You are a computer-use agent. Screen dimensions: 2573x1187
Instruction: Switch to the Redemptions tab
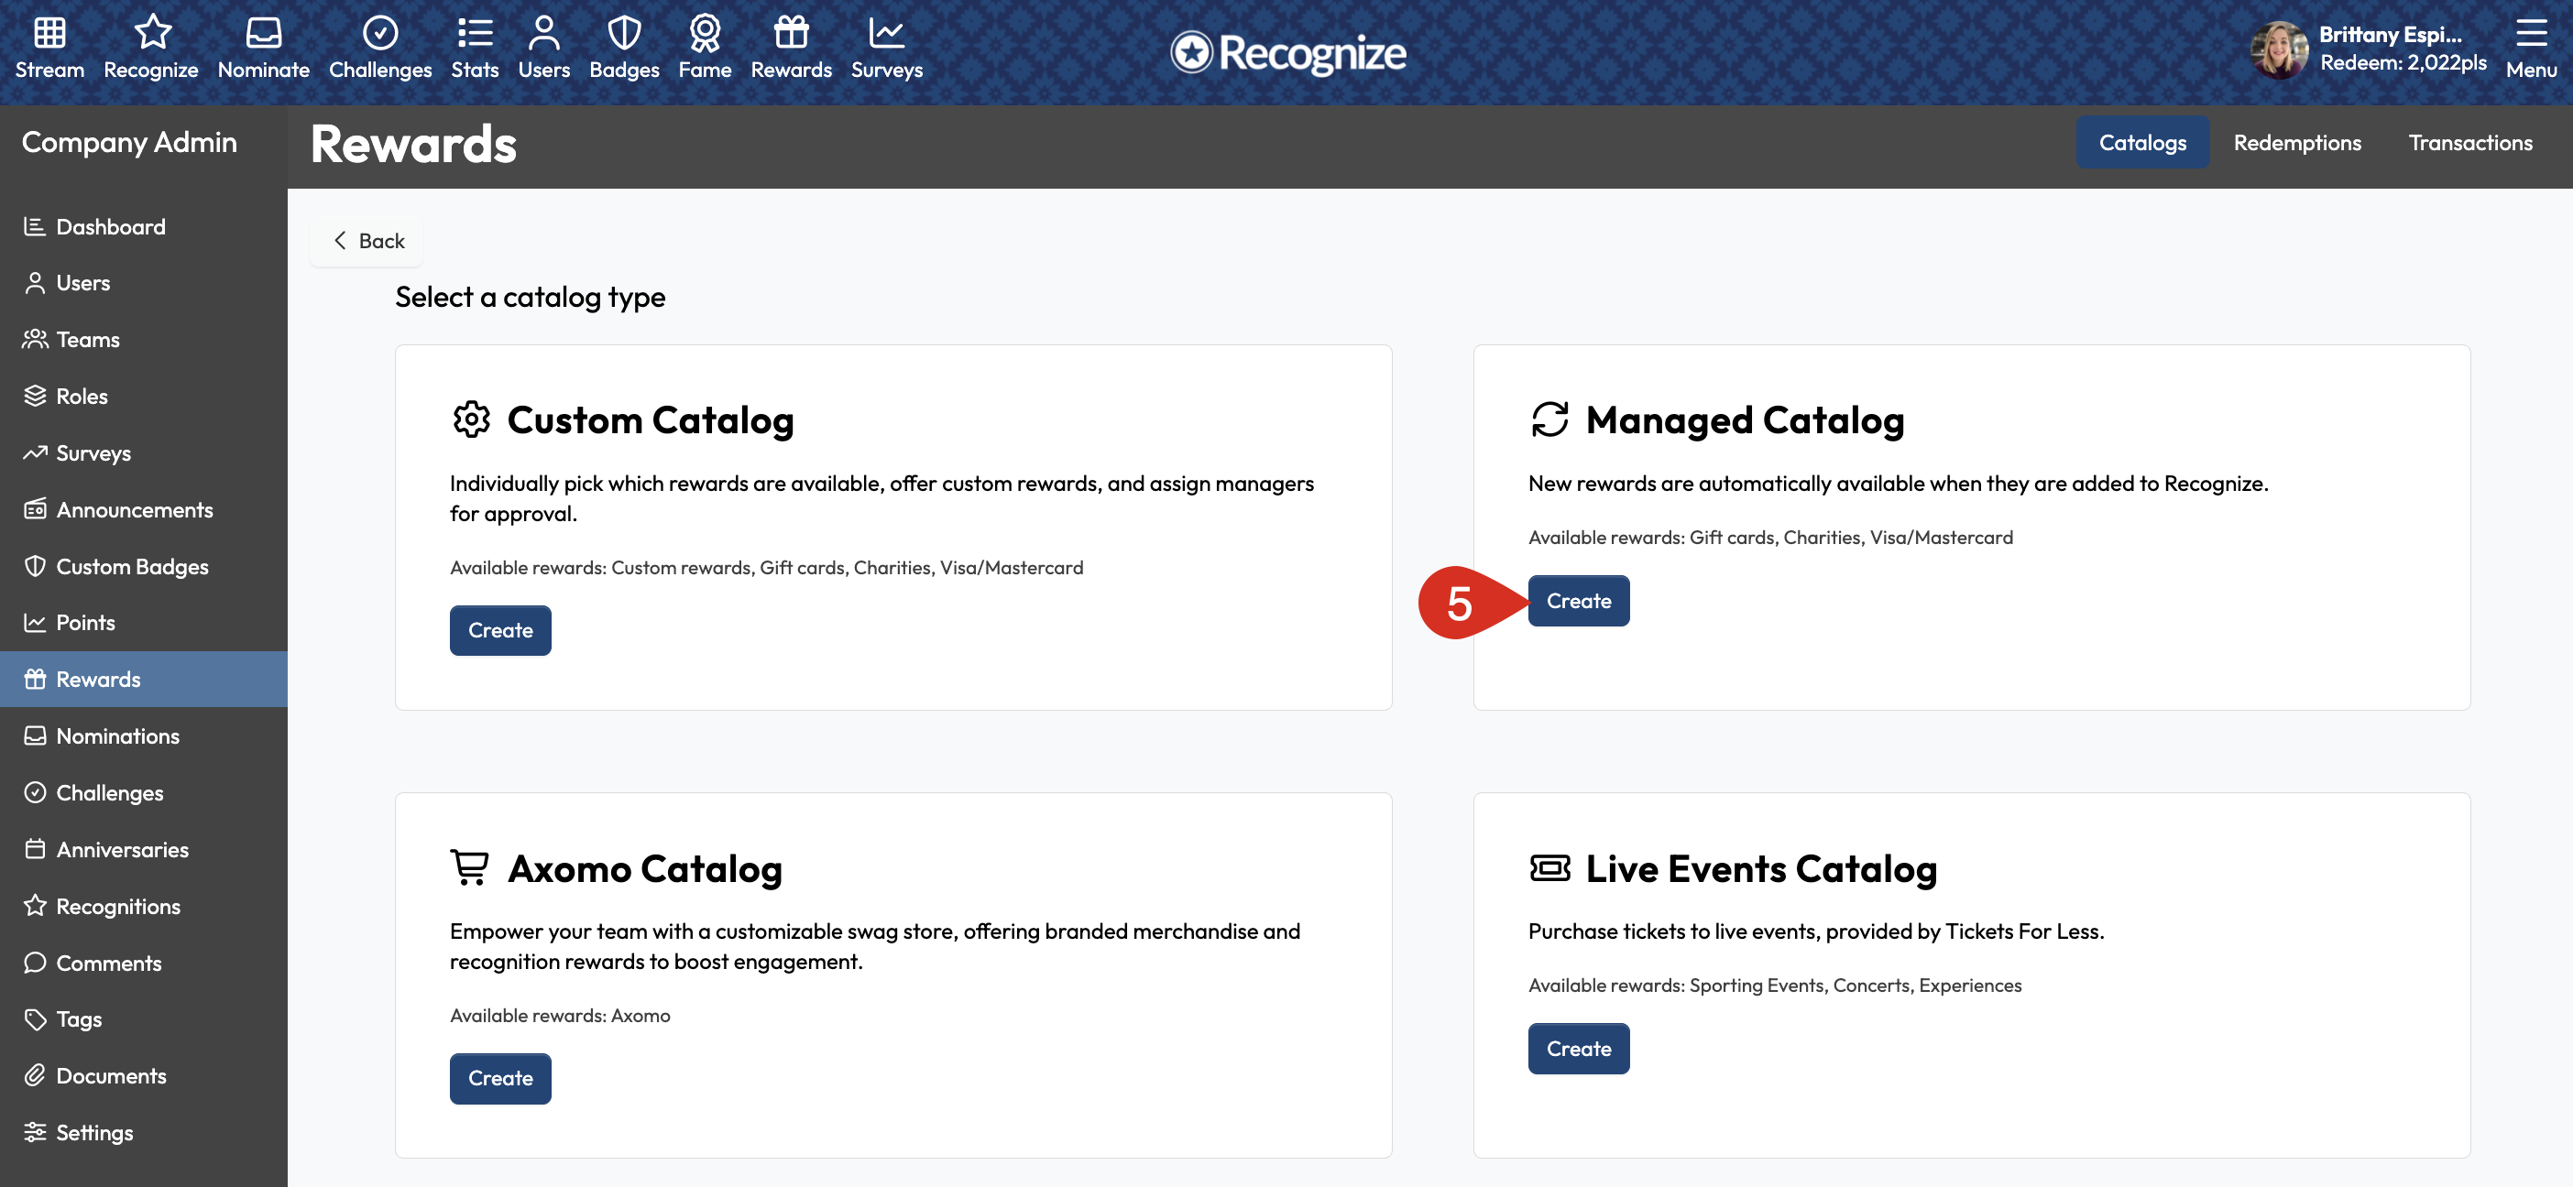point(2297,143)
